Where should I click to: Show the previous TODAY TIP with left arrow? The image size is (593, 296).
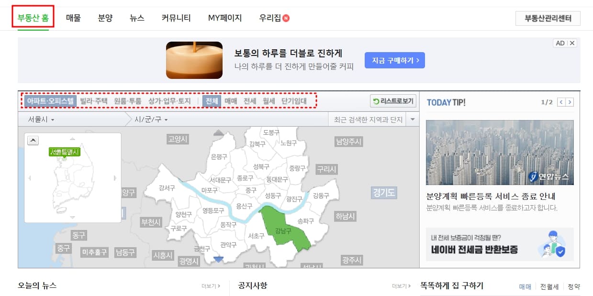(x=561, y=102)
